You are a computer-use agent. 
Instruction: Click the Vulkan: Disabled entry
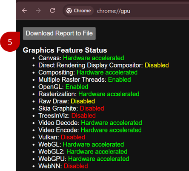click(x=62, y=137)
